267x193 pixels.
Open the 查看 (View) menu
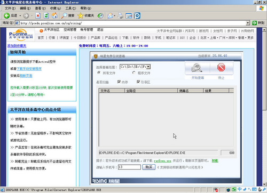(x=40, y=8)
